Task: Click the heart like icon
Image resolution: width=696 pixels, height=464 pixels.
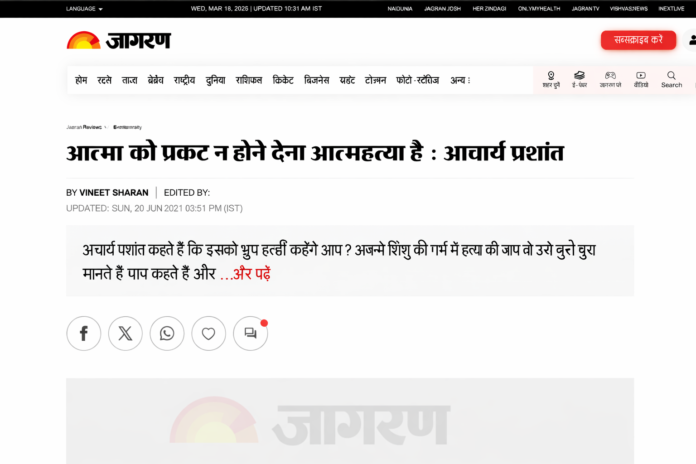Action: [x=208, y=333]
